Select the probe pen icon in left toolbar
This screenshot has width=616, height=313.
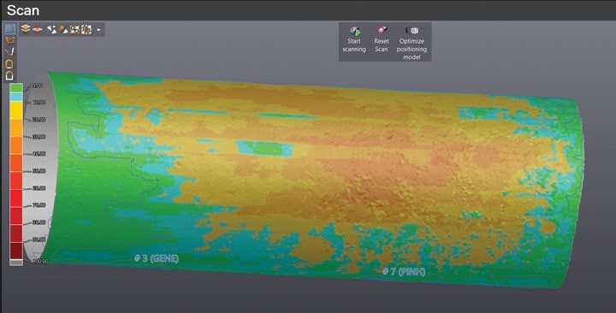pos(9,51)
